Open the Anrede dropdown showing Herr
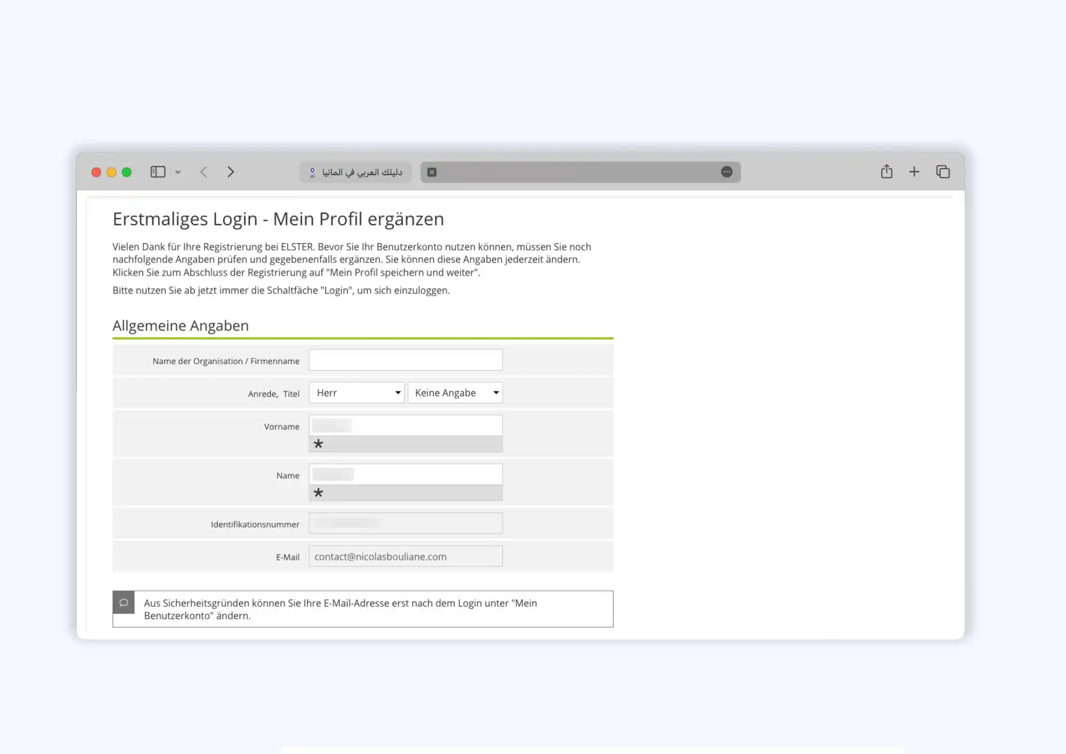This screenshot has width=1066, height=754. [x=356, y=393]
